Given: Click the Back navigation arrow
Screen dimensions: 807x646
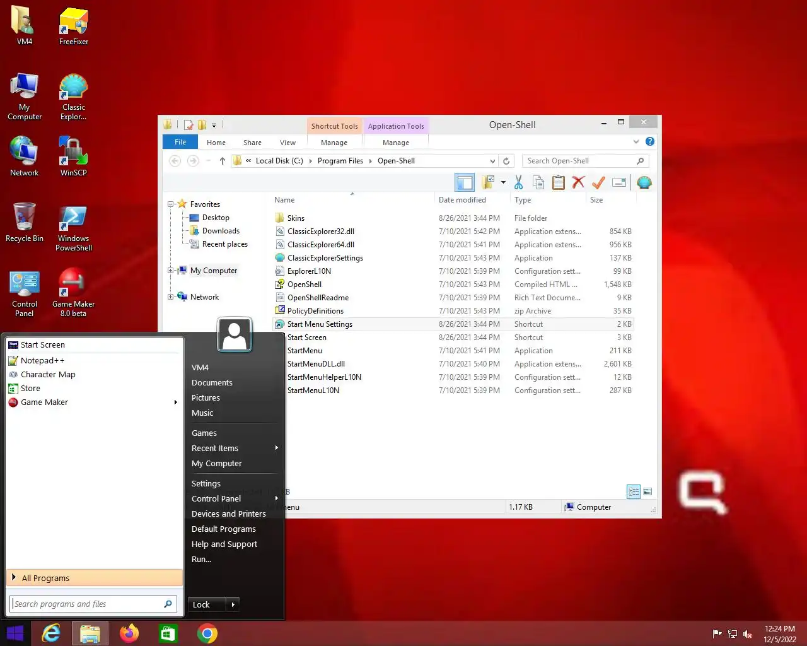Looking at the screenshot, I should click(x=175, y=161).
